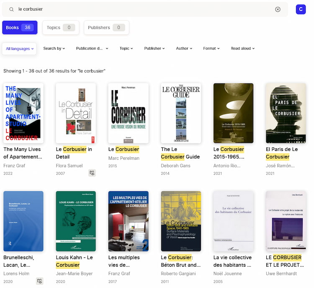This screenshot has height=288, width=314.
Task: Expand the Search by filter
Action: coord(54,49)
